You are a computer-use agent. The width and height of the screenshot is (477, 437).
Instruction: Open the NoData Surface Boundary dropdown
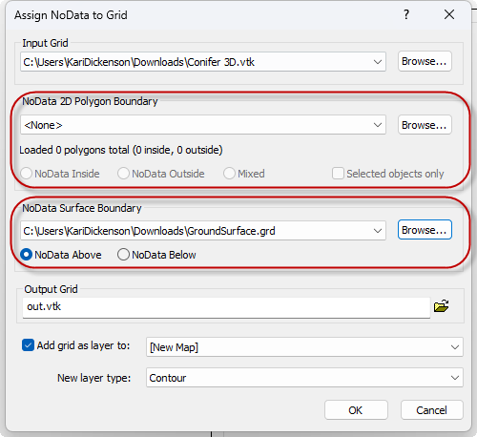[x=378, y=231]
